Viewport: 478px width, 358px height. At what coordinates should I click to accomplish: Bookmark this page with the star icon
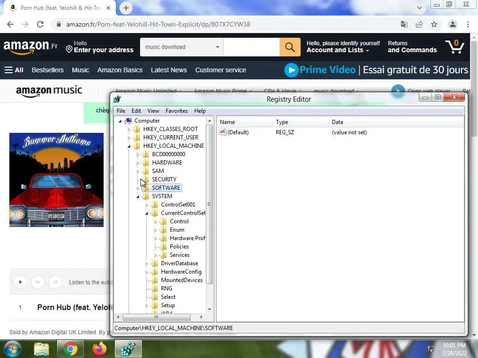click(x=434, y=24)
